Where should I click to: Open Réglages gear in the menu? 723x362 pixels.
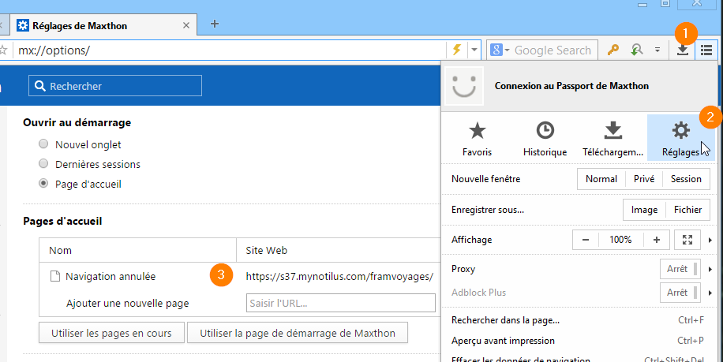(x=680, y=138)
